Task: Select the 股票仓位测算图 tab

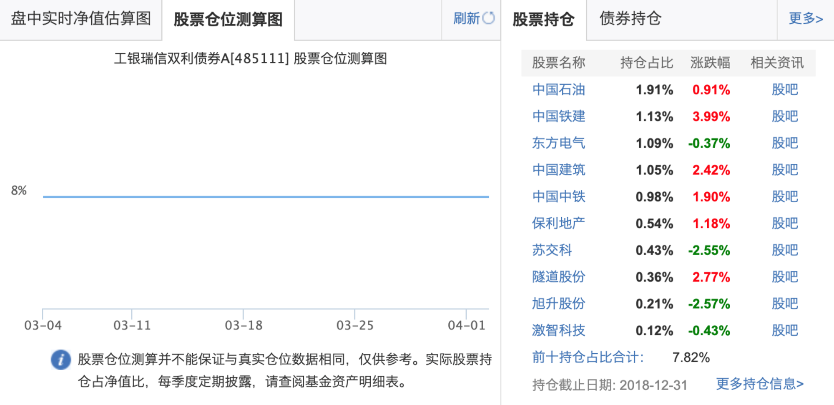Action: point(228,19)
